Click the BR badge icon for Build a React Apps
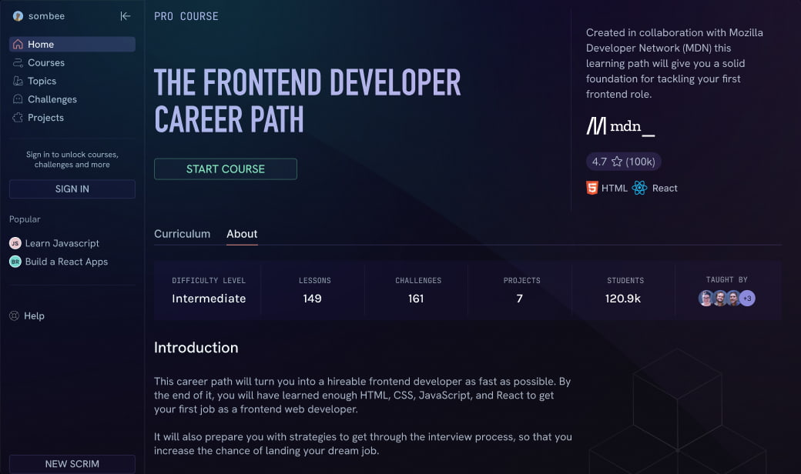This screenshot has height=474, width=801. 15,262
